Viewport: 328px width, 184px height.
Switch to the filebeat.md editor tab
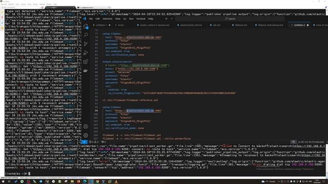tap(241, 25)
